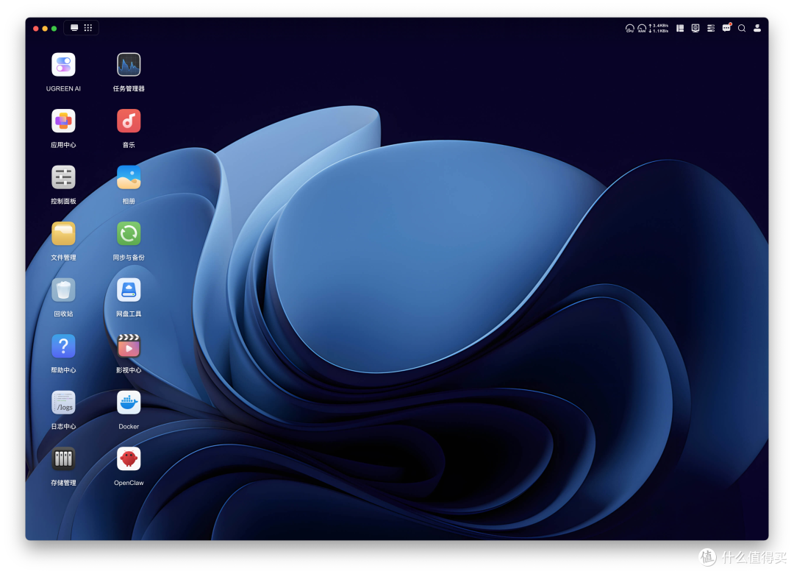Launch 影视中心 video center

point(129,347)
